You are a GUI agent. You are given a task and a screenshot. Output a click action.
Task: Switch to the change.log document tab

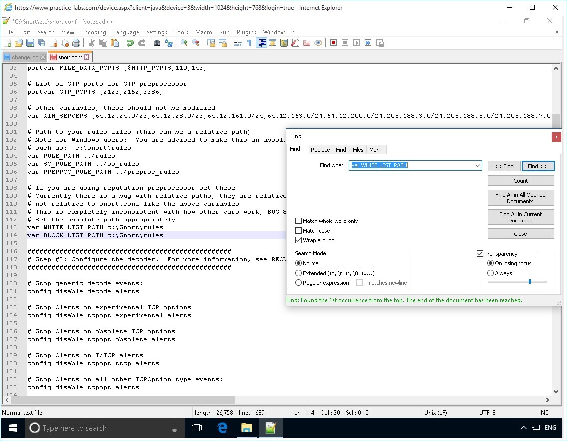[x=25, y=57]
